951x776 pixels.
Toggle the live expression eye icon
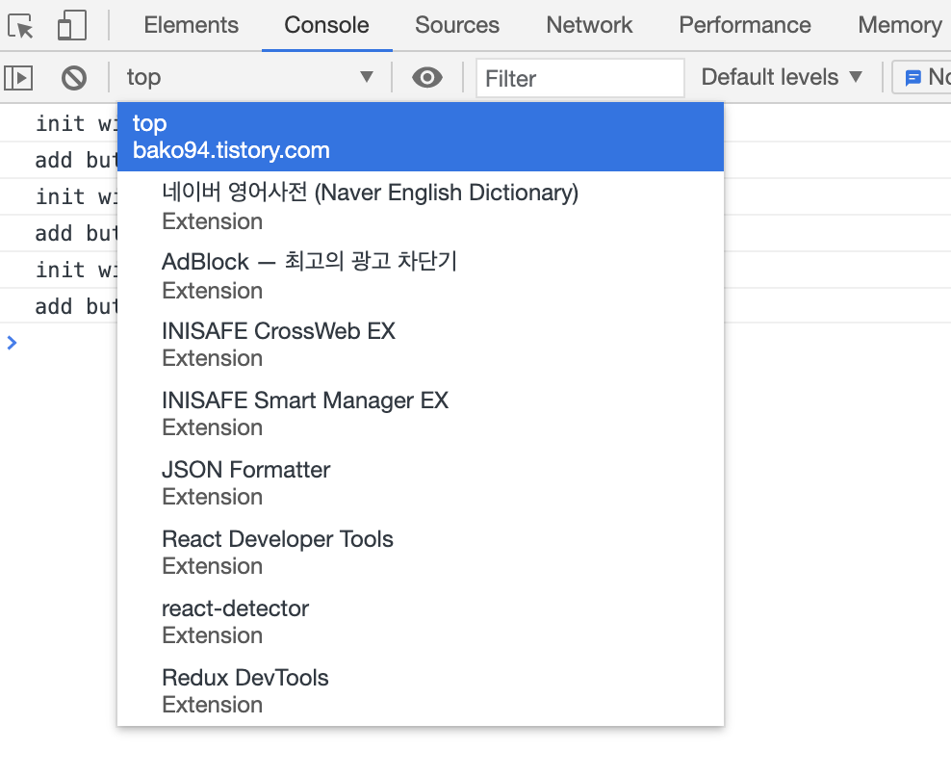point(427,77)
